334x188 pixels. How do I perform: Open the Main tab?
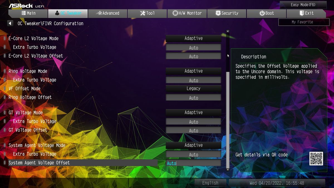[x=28, y=13]
